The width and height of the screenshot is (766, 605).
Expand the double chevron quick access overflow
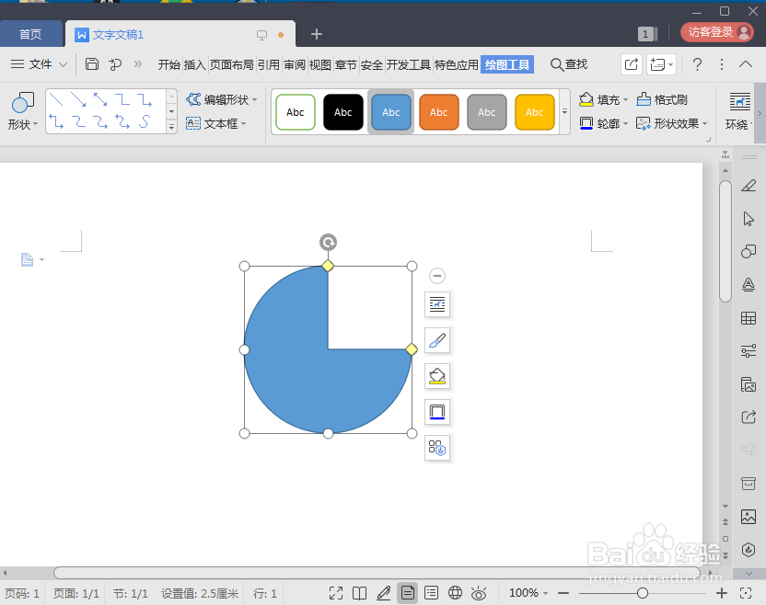138,64
